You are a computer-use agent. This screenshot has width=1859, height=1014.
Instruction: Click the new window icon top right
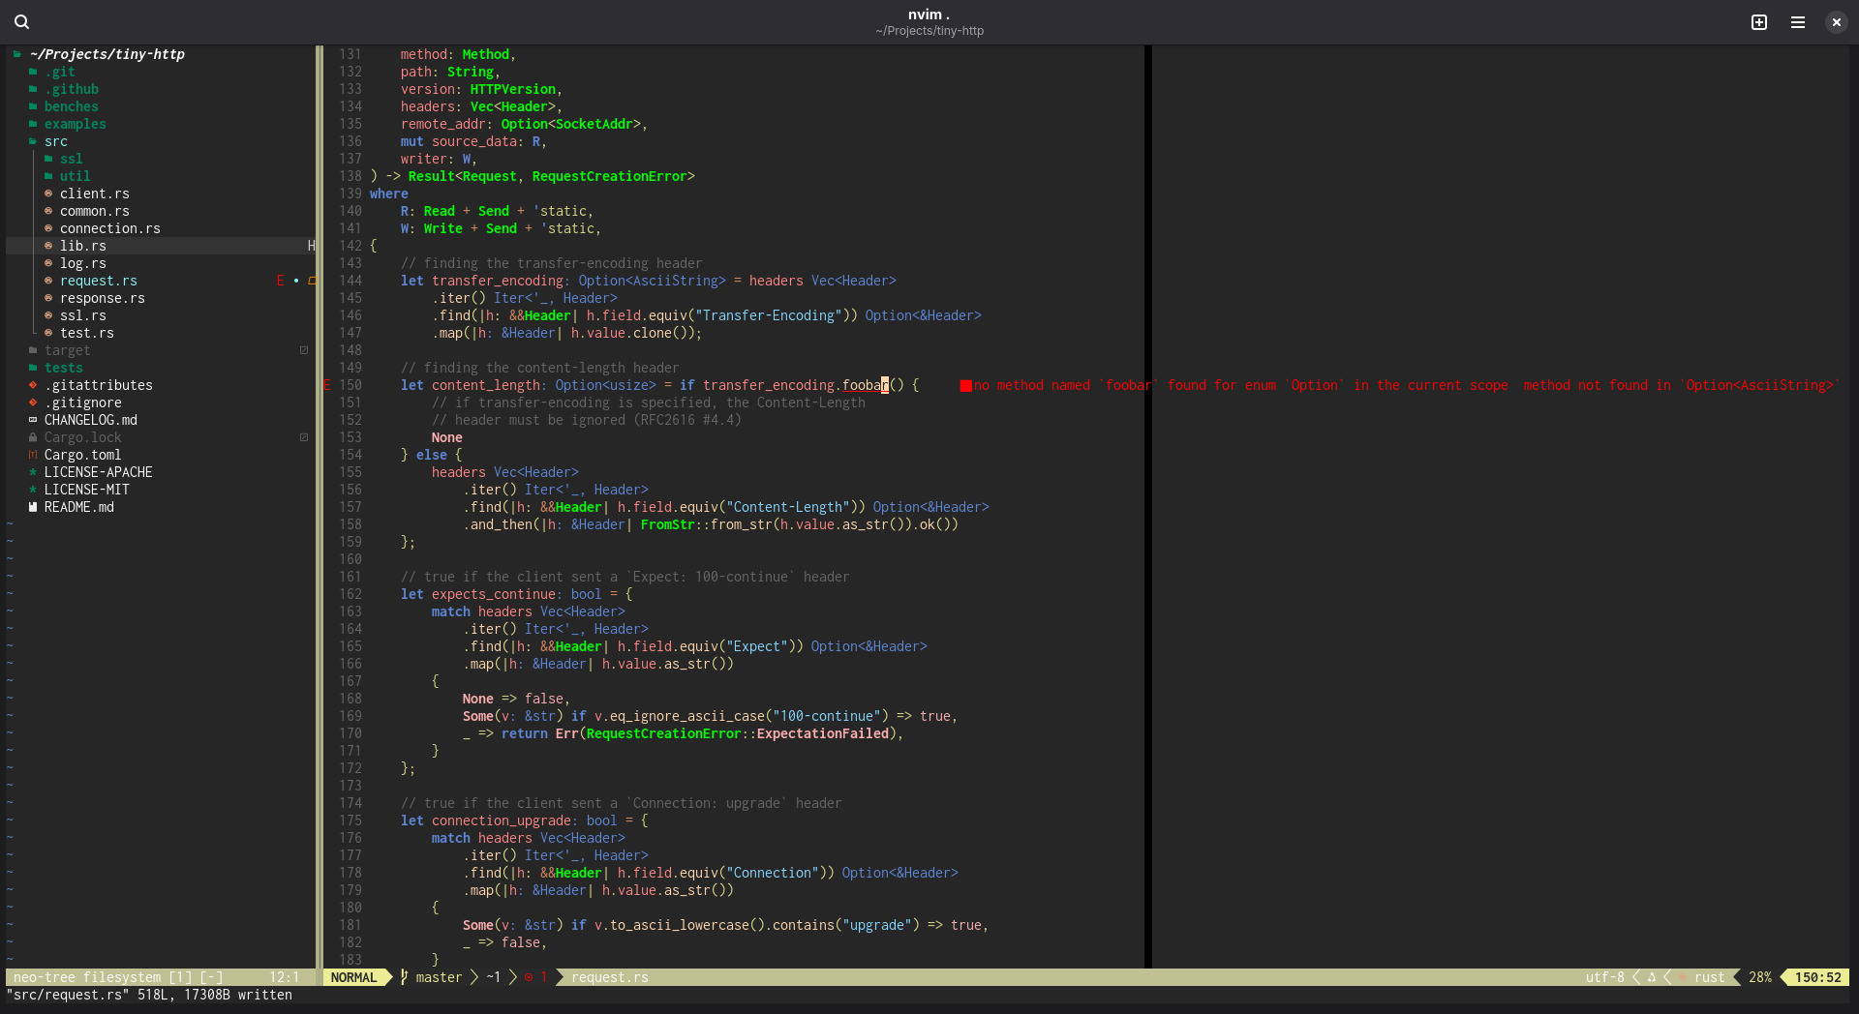pos(1759,21)
